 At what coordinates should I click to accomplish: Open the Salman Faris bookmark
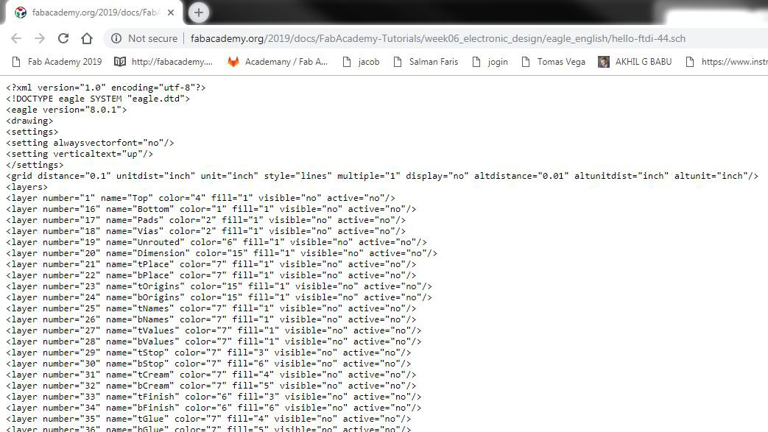pyautogui.click(x=426, y=62)
